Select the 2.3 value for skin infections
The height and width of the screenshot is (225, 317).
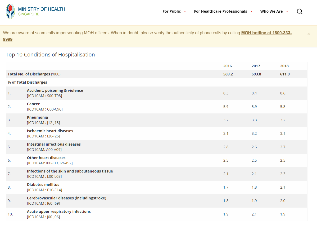coord(283,174)
